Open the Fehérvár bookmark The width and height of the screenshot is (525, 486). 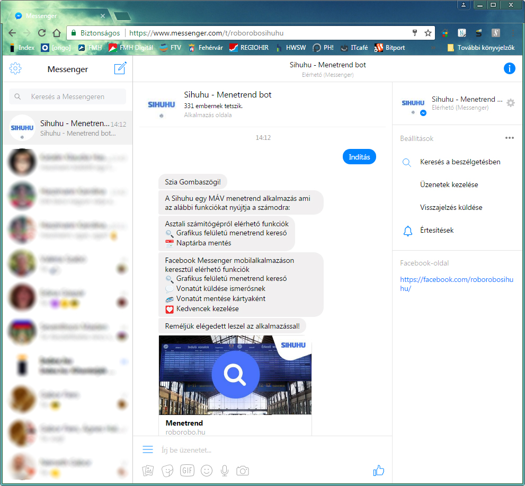click(x=205, y=48)
